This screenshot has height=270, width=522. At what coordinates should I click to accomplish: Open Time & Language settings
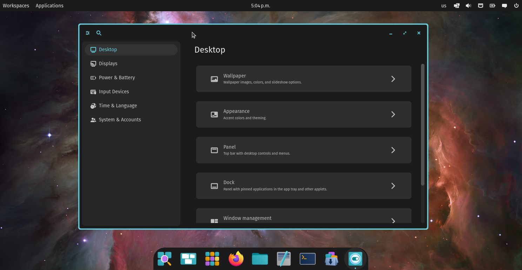131,106
